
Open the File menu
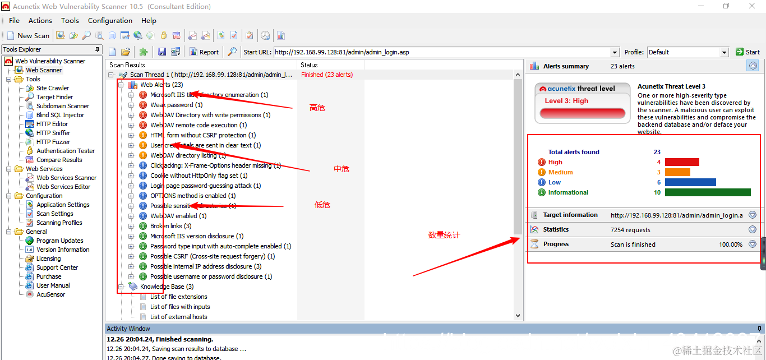point(14,20)
